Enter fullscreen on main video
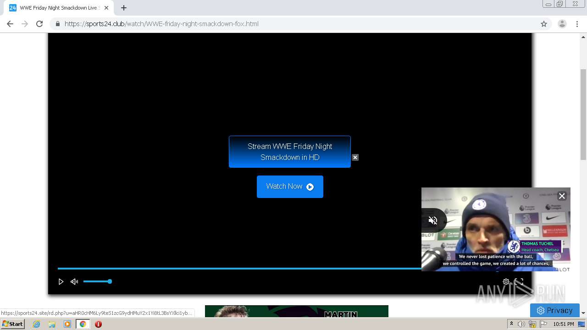587x330 pixels. point(519,282)
